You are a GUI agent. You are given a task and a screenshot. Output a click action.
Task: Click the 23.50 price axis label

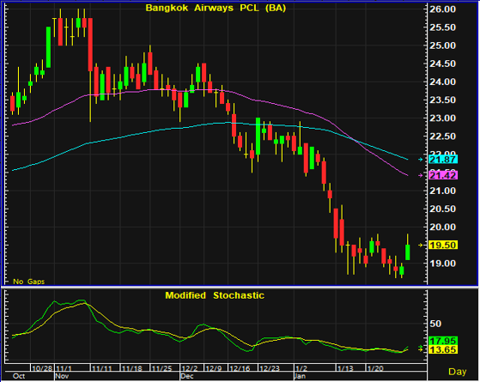click(x=443, y=100)
